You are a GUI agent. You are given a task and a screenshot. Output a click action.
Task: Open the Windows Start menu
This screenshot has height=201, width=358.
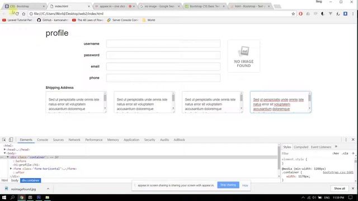click(4, 197)
